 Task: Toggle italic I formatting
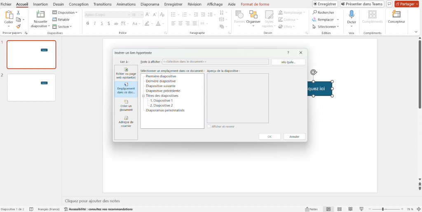click(x=95, y=23)
